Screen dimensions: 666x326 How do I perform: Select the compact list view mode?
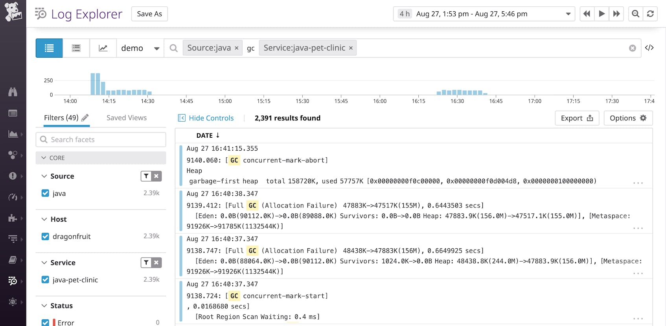pos(76,47)
